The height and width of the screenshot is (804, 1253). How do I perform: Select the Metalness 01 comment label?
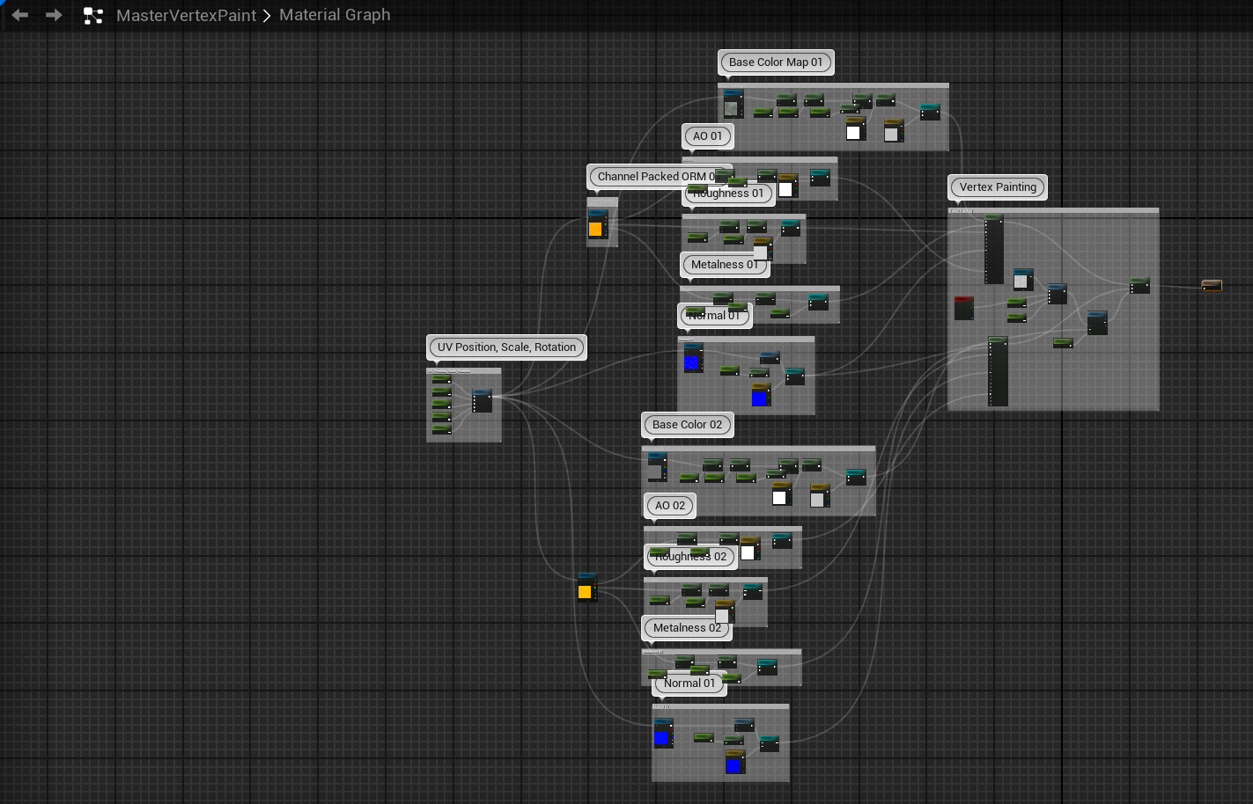(x=725, y=265)
